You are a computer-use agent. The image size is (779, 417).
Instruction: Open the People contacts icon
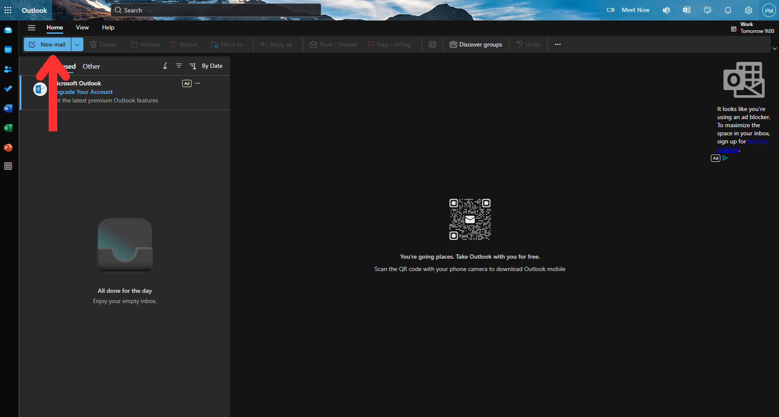coord(8,69)
